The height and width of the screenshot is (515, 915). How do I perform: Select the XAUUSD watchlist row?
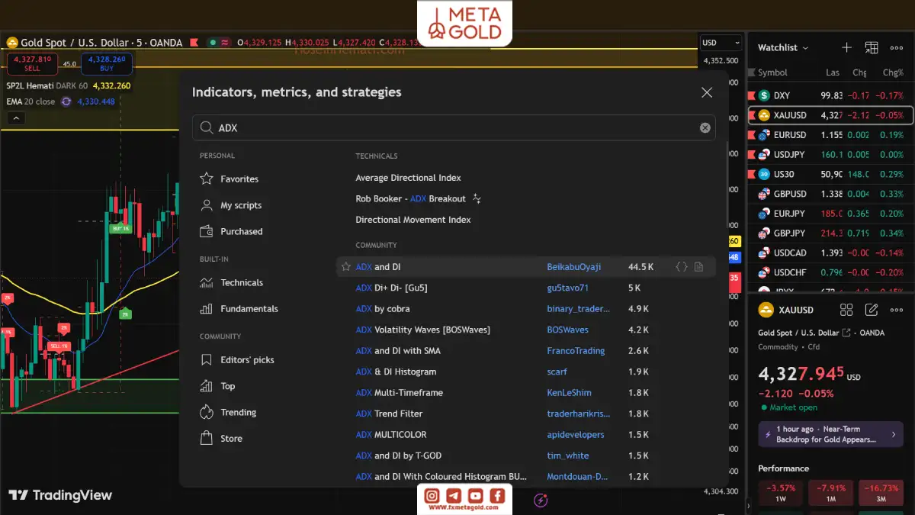[x=831, y=115]
